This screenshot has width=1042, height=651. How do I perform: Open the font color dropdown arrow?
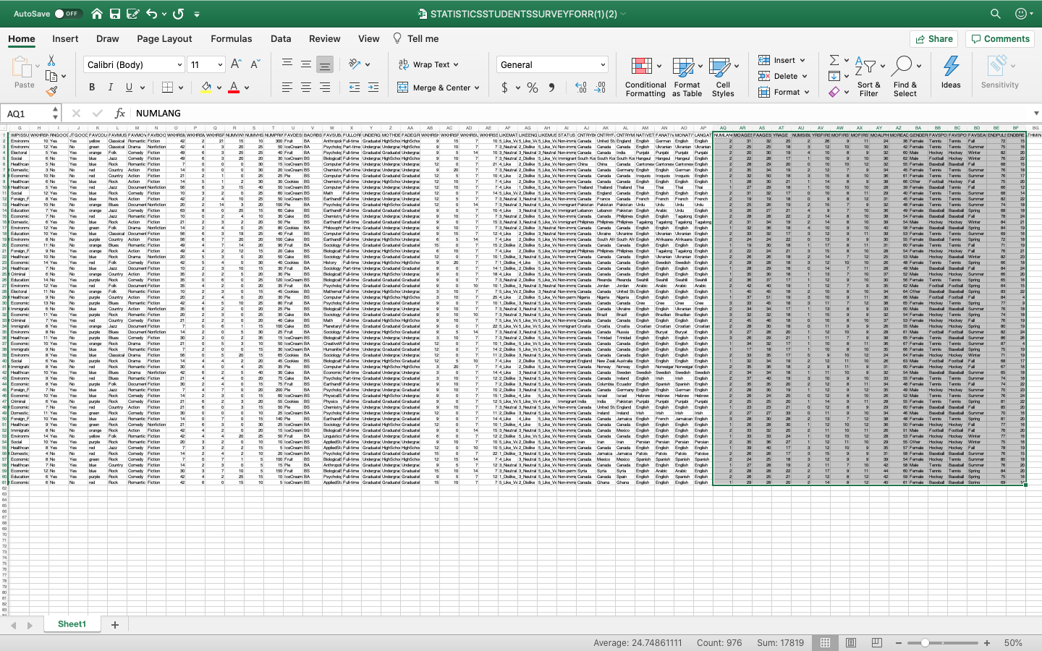pyautogui.click(x=247, y=88)
